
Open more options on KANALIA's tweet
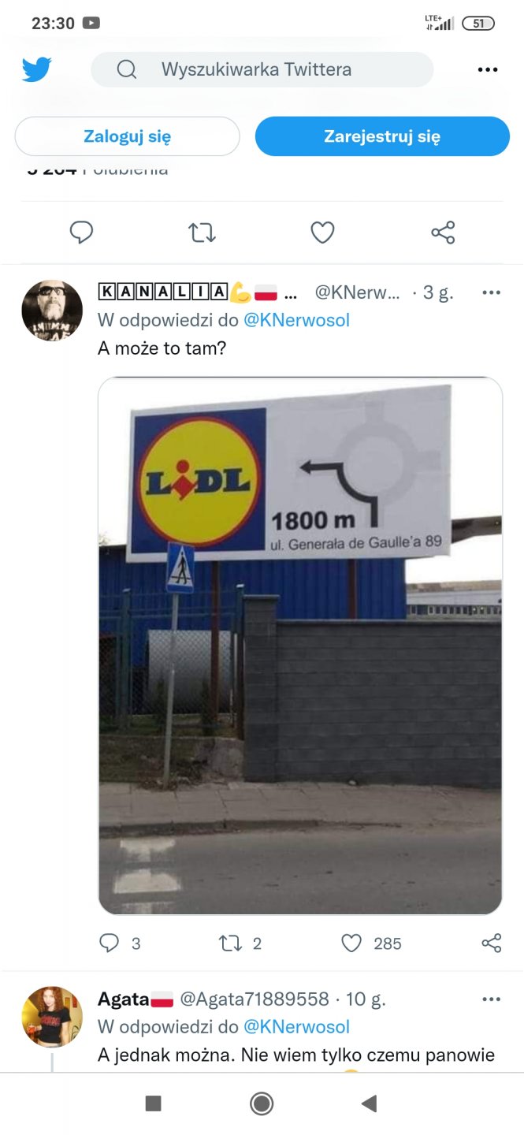tap(491, 292)
